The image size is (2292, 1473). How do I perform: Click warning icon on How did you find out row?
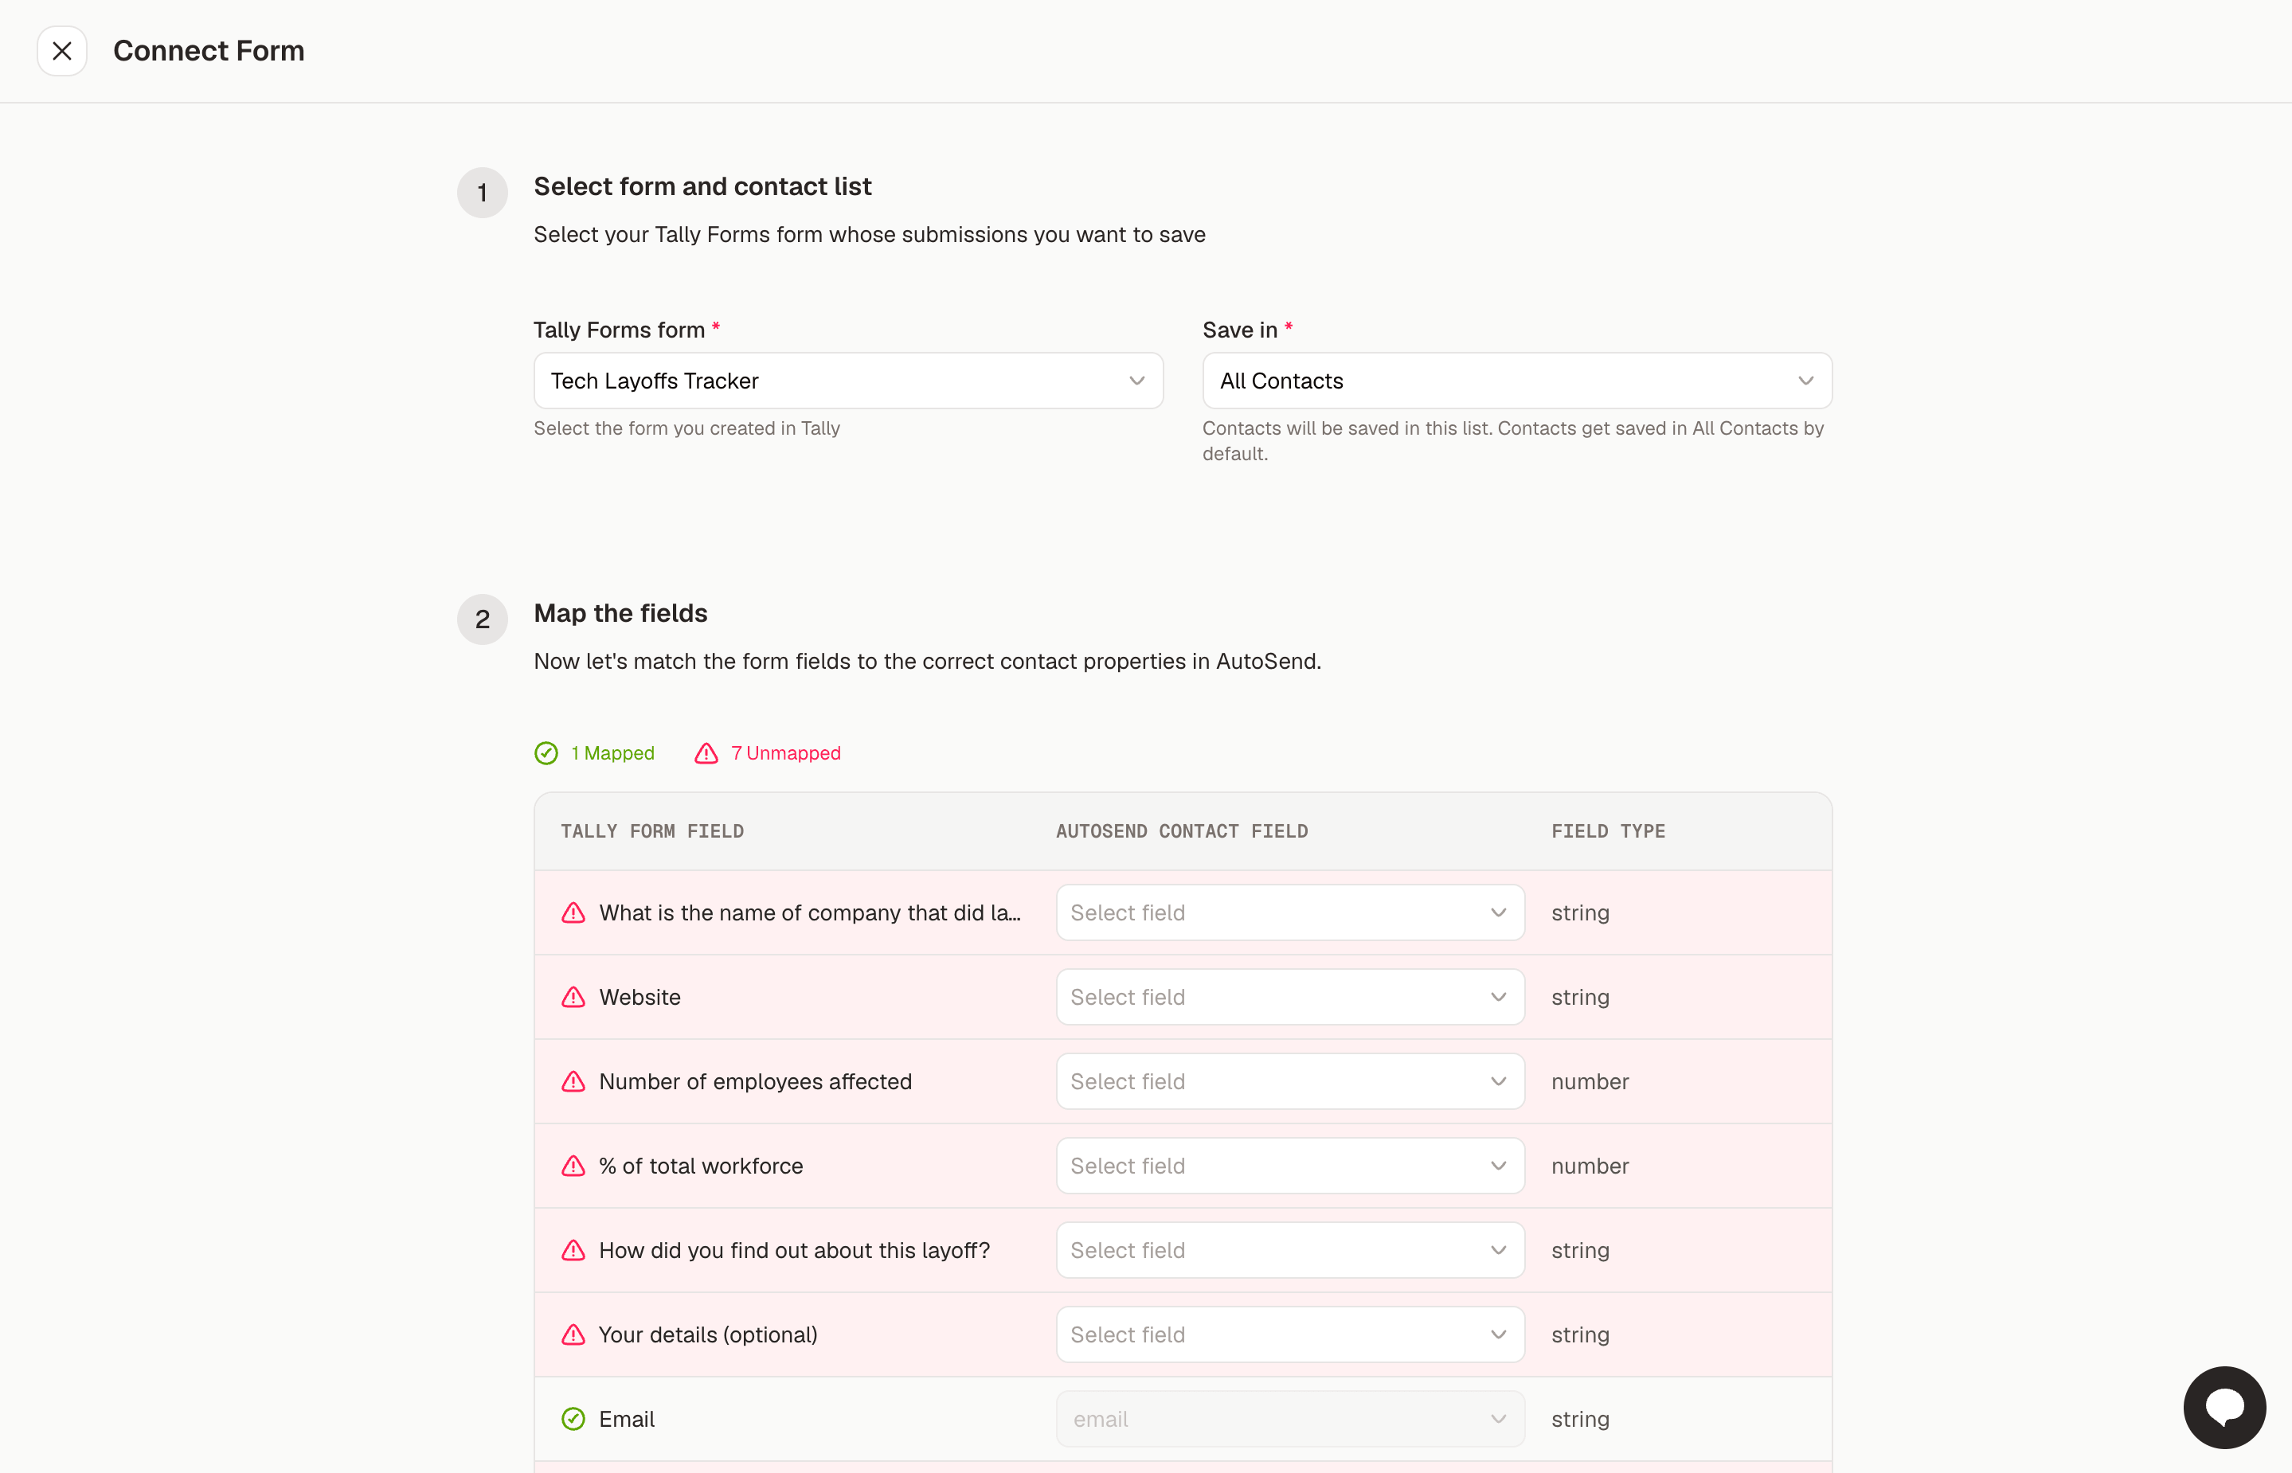tap(573, 1249)
